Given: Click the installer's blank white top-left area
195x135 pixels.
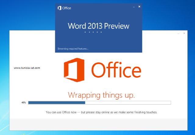Looking at the screenshot, I should (x=30, y=43).
